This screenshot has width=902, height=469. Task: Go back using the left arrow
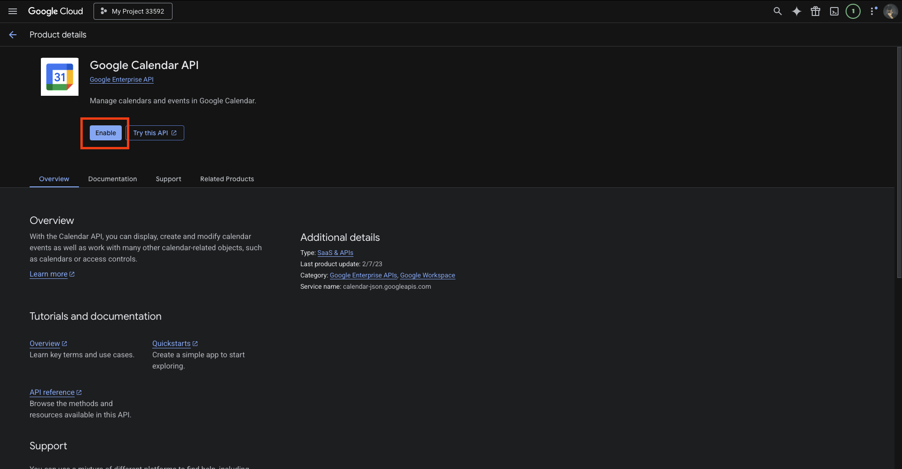click(x=13, y=35)
